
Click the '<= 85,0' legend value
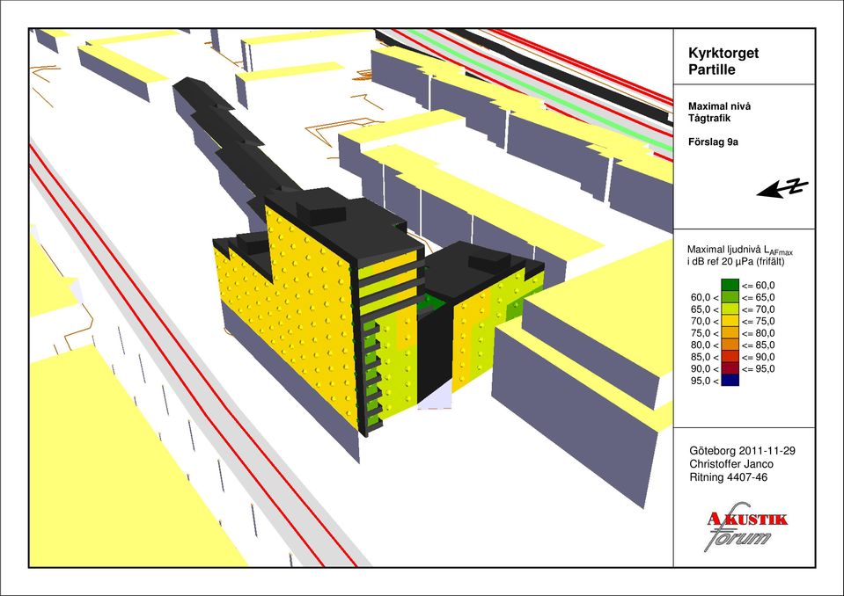pyautogui.click(x=759, y=345)
